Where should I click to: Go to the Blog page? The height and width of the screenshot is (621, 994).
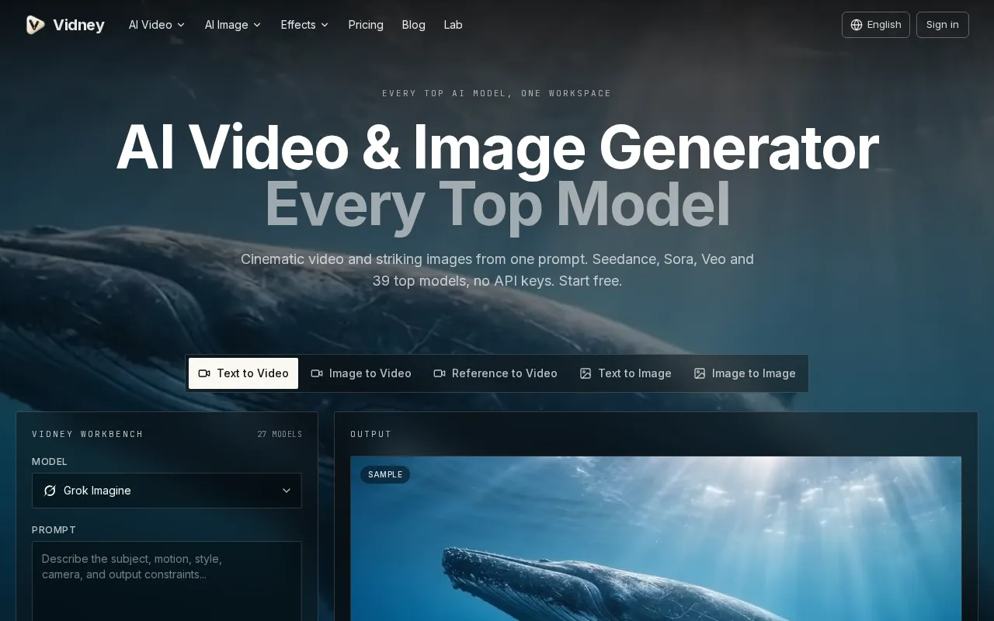pyautogui.click(x=414, y=25)
